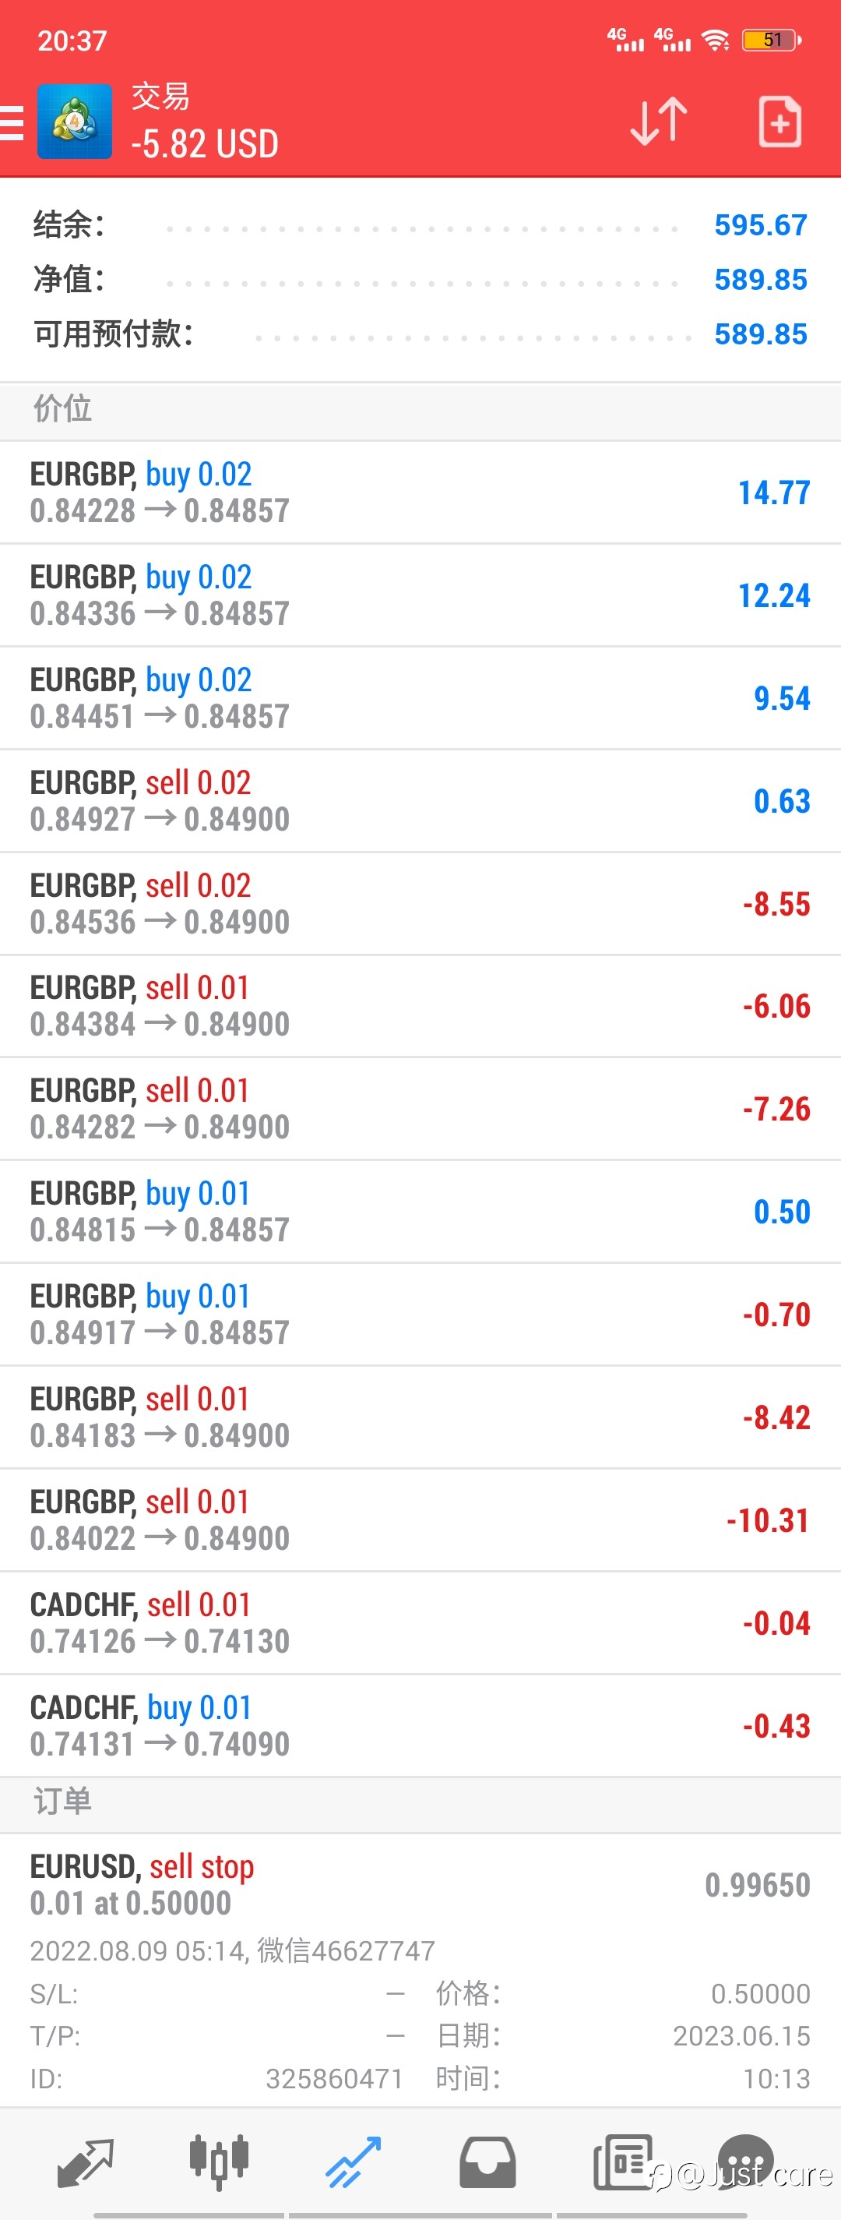Expand the CADCHF sell 0.01 position
The image size is (841, 2220).
pyautogui.click(x=420, y=1623)
